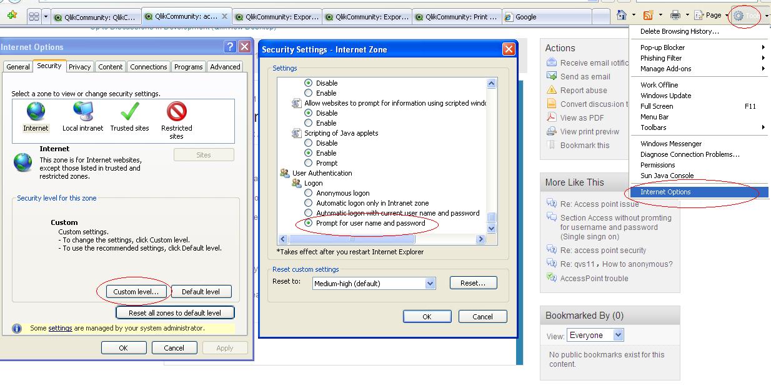Open the Quick Tabs thumbnail view icon
The height and width of the screenshot is (388, 771).
34,16
